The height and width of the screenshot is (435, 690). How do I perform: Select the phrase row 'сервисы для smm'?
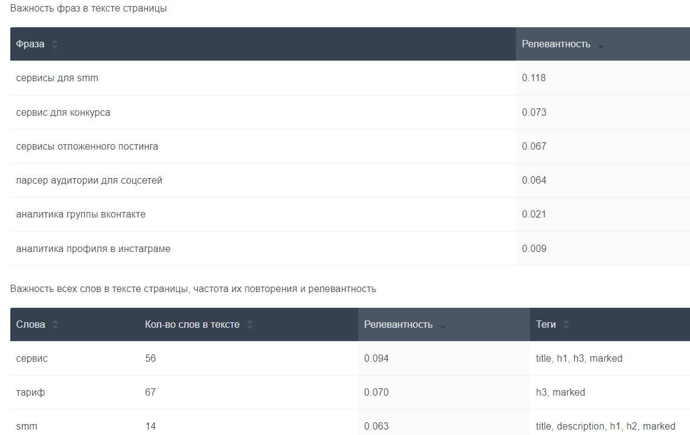[x=57, y=78]
